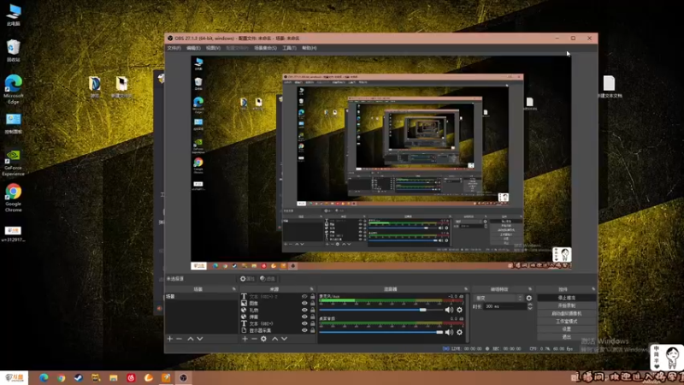This screenshot has width=684, height=385.
Task: Lock the 礼物 source
Action: coord(312,310)
